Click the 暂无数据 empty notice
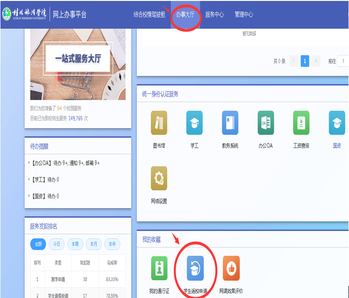This screenshot has width=349, height=298. [249, 33]
